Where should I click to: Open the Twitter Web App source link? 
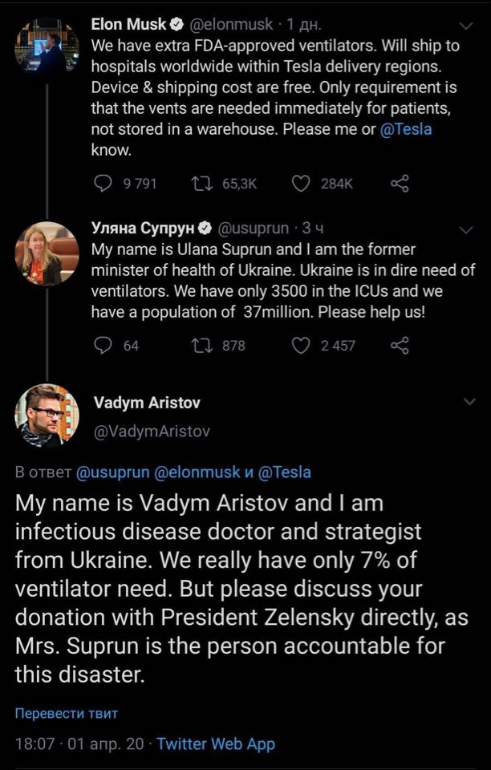[215, 744]
